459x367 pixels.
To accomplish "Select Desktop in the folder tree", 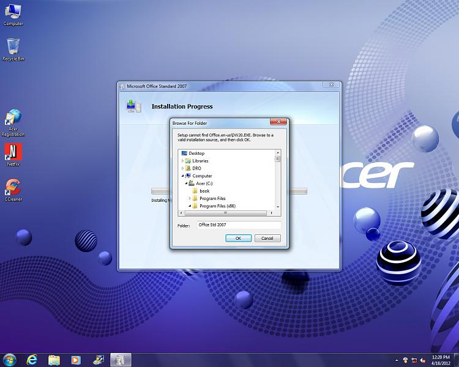I will click(x=196, y=154).
